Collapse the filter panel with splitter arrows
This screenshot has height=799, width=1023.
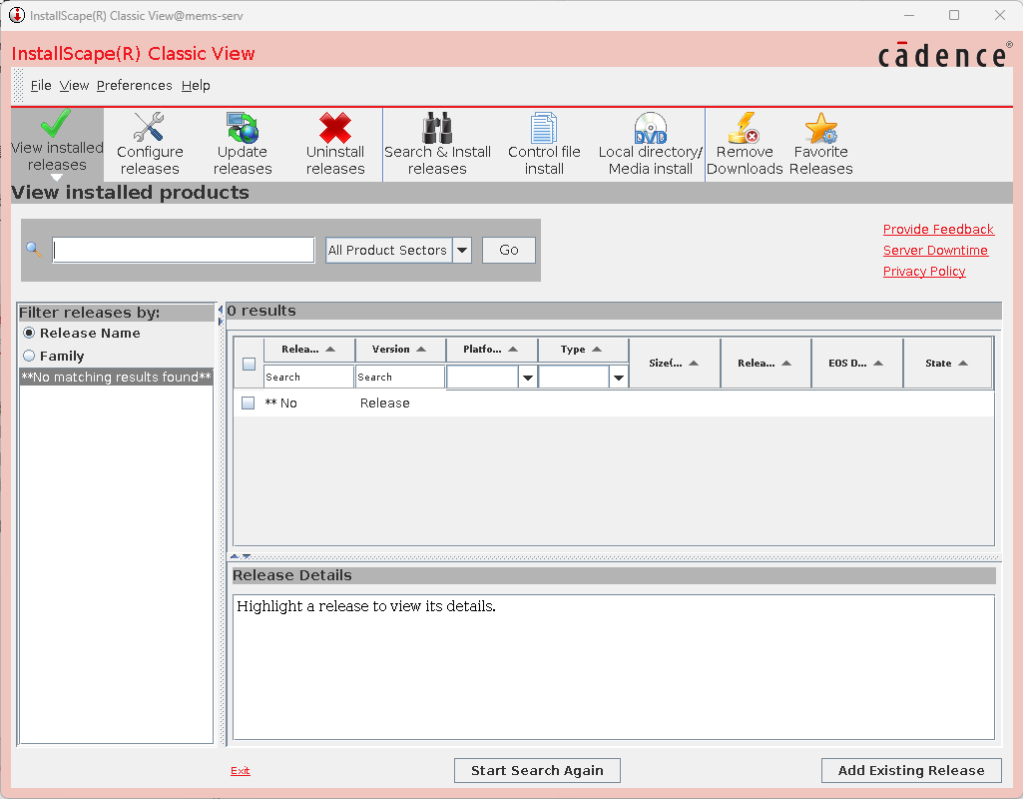pos(221,316)
